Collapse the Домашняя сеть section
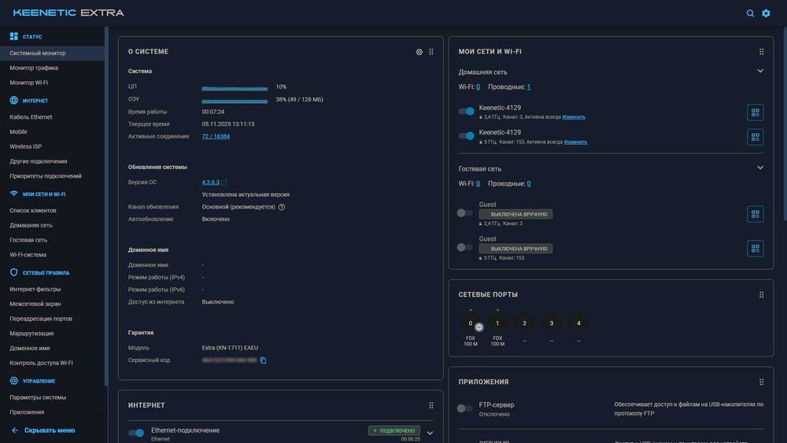This screenshot has width=787, height=443. coord(760,72)
